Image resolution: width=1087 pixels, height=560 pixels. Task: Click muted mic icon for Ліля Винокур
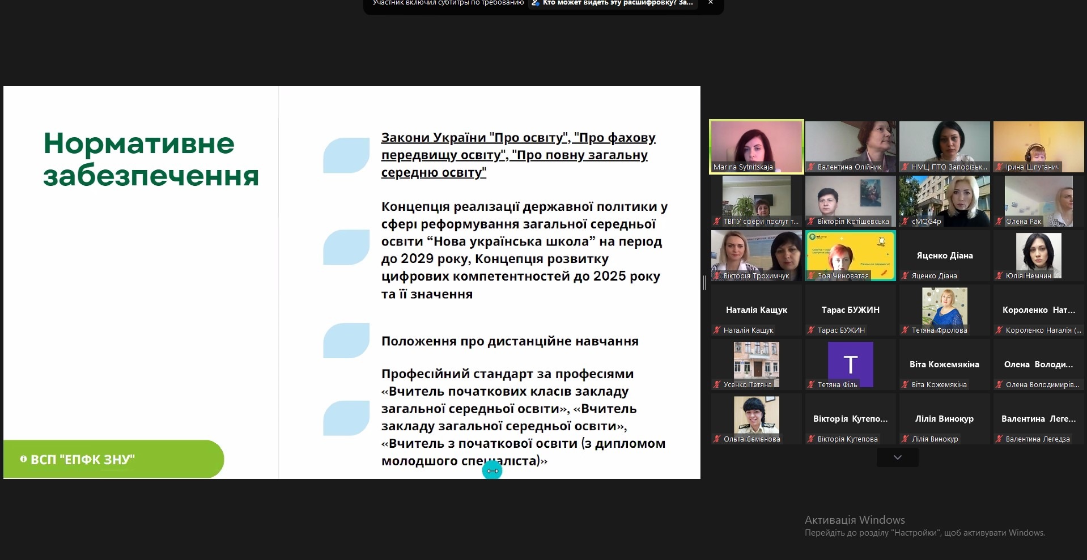coord(905,439)
